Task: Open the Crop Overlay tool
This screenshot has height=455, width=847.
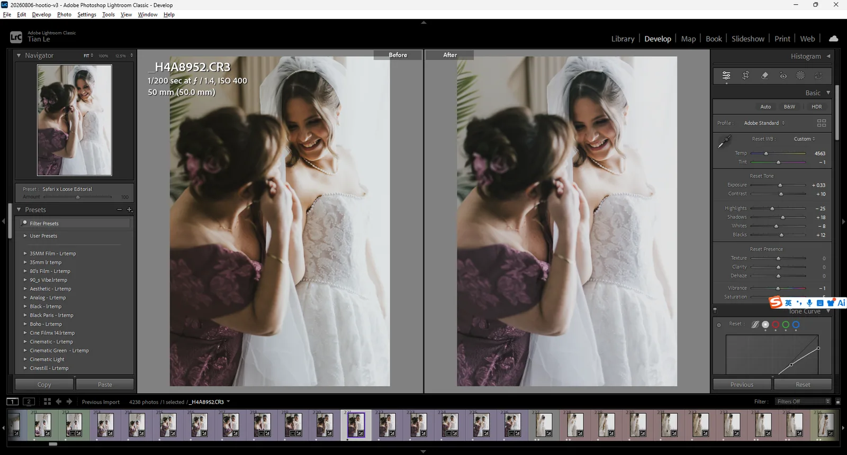Action: [745, 76]
